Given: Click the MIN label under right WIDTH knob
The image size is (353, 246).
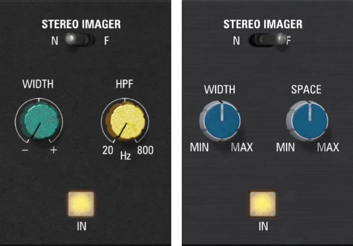Looking at the screenshot, I should (x=199, y=148).
